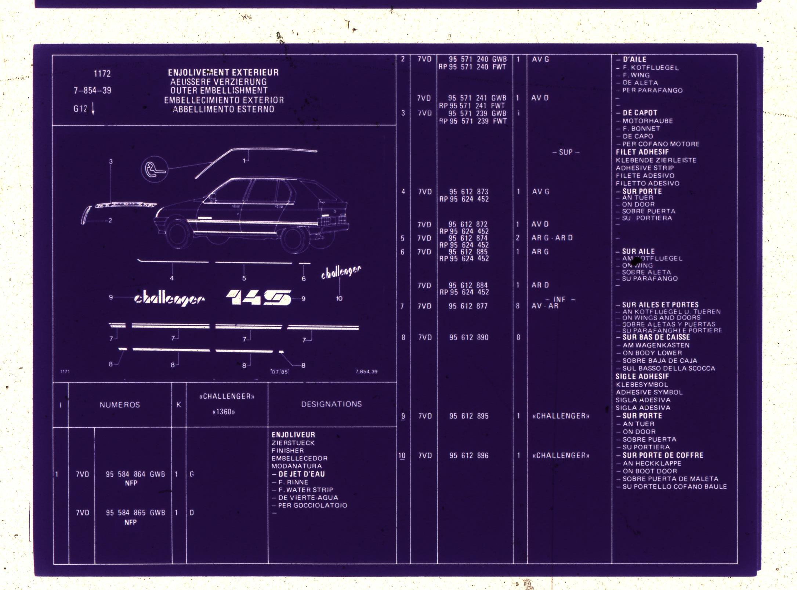This screenshot has width=797, height=590.
Task: Click the title 'ENJOLIVEMENT EXTERIEUR'
Action: pos(223,72)
